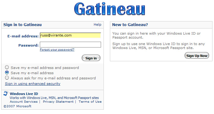The height and width of the screenshot is (114, 214).
Task: Click the Sign Up Now button
Action: tap(197, 55)
